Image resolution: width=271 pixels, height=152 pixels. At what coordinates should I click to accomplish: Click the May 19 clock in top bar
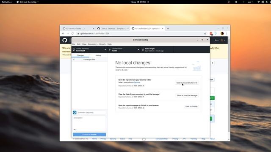tap(138, 2)
